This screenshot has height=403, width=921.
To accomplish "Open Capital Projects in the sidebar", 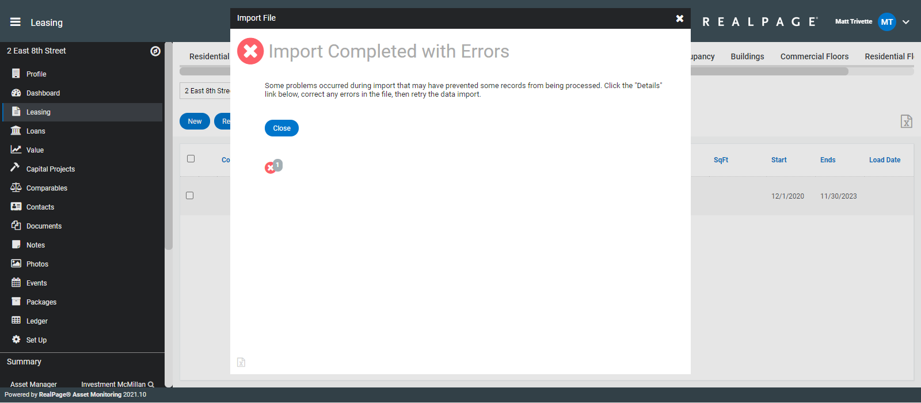I will click(51, 169).
